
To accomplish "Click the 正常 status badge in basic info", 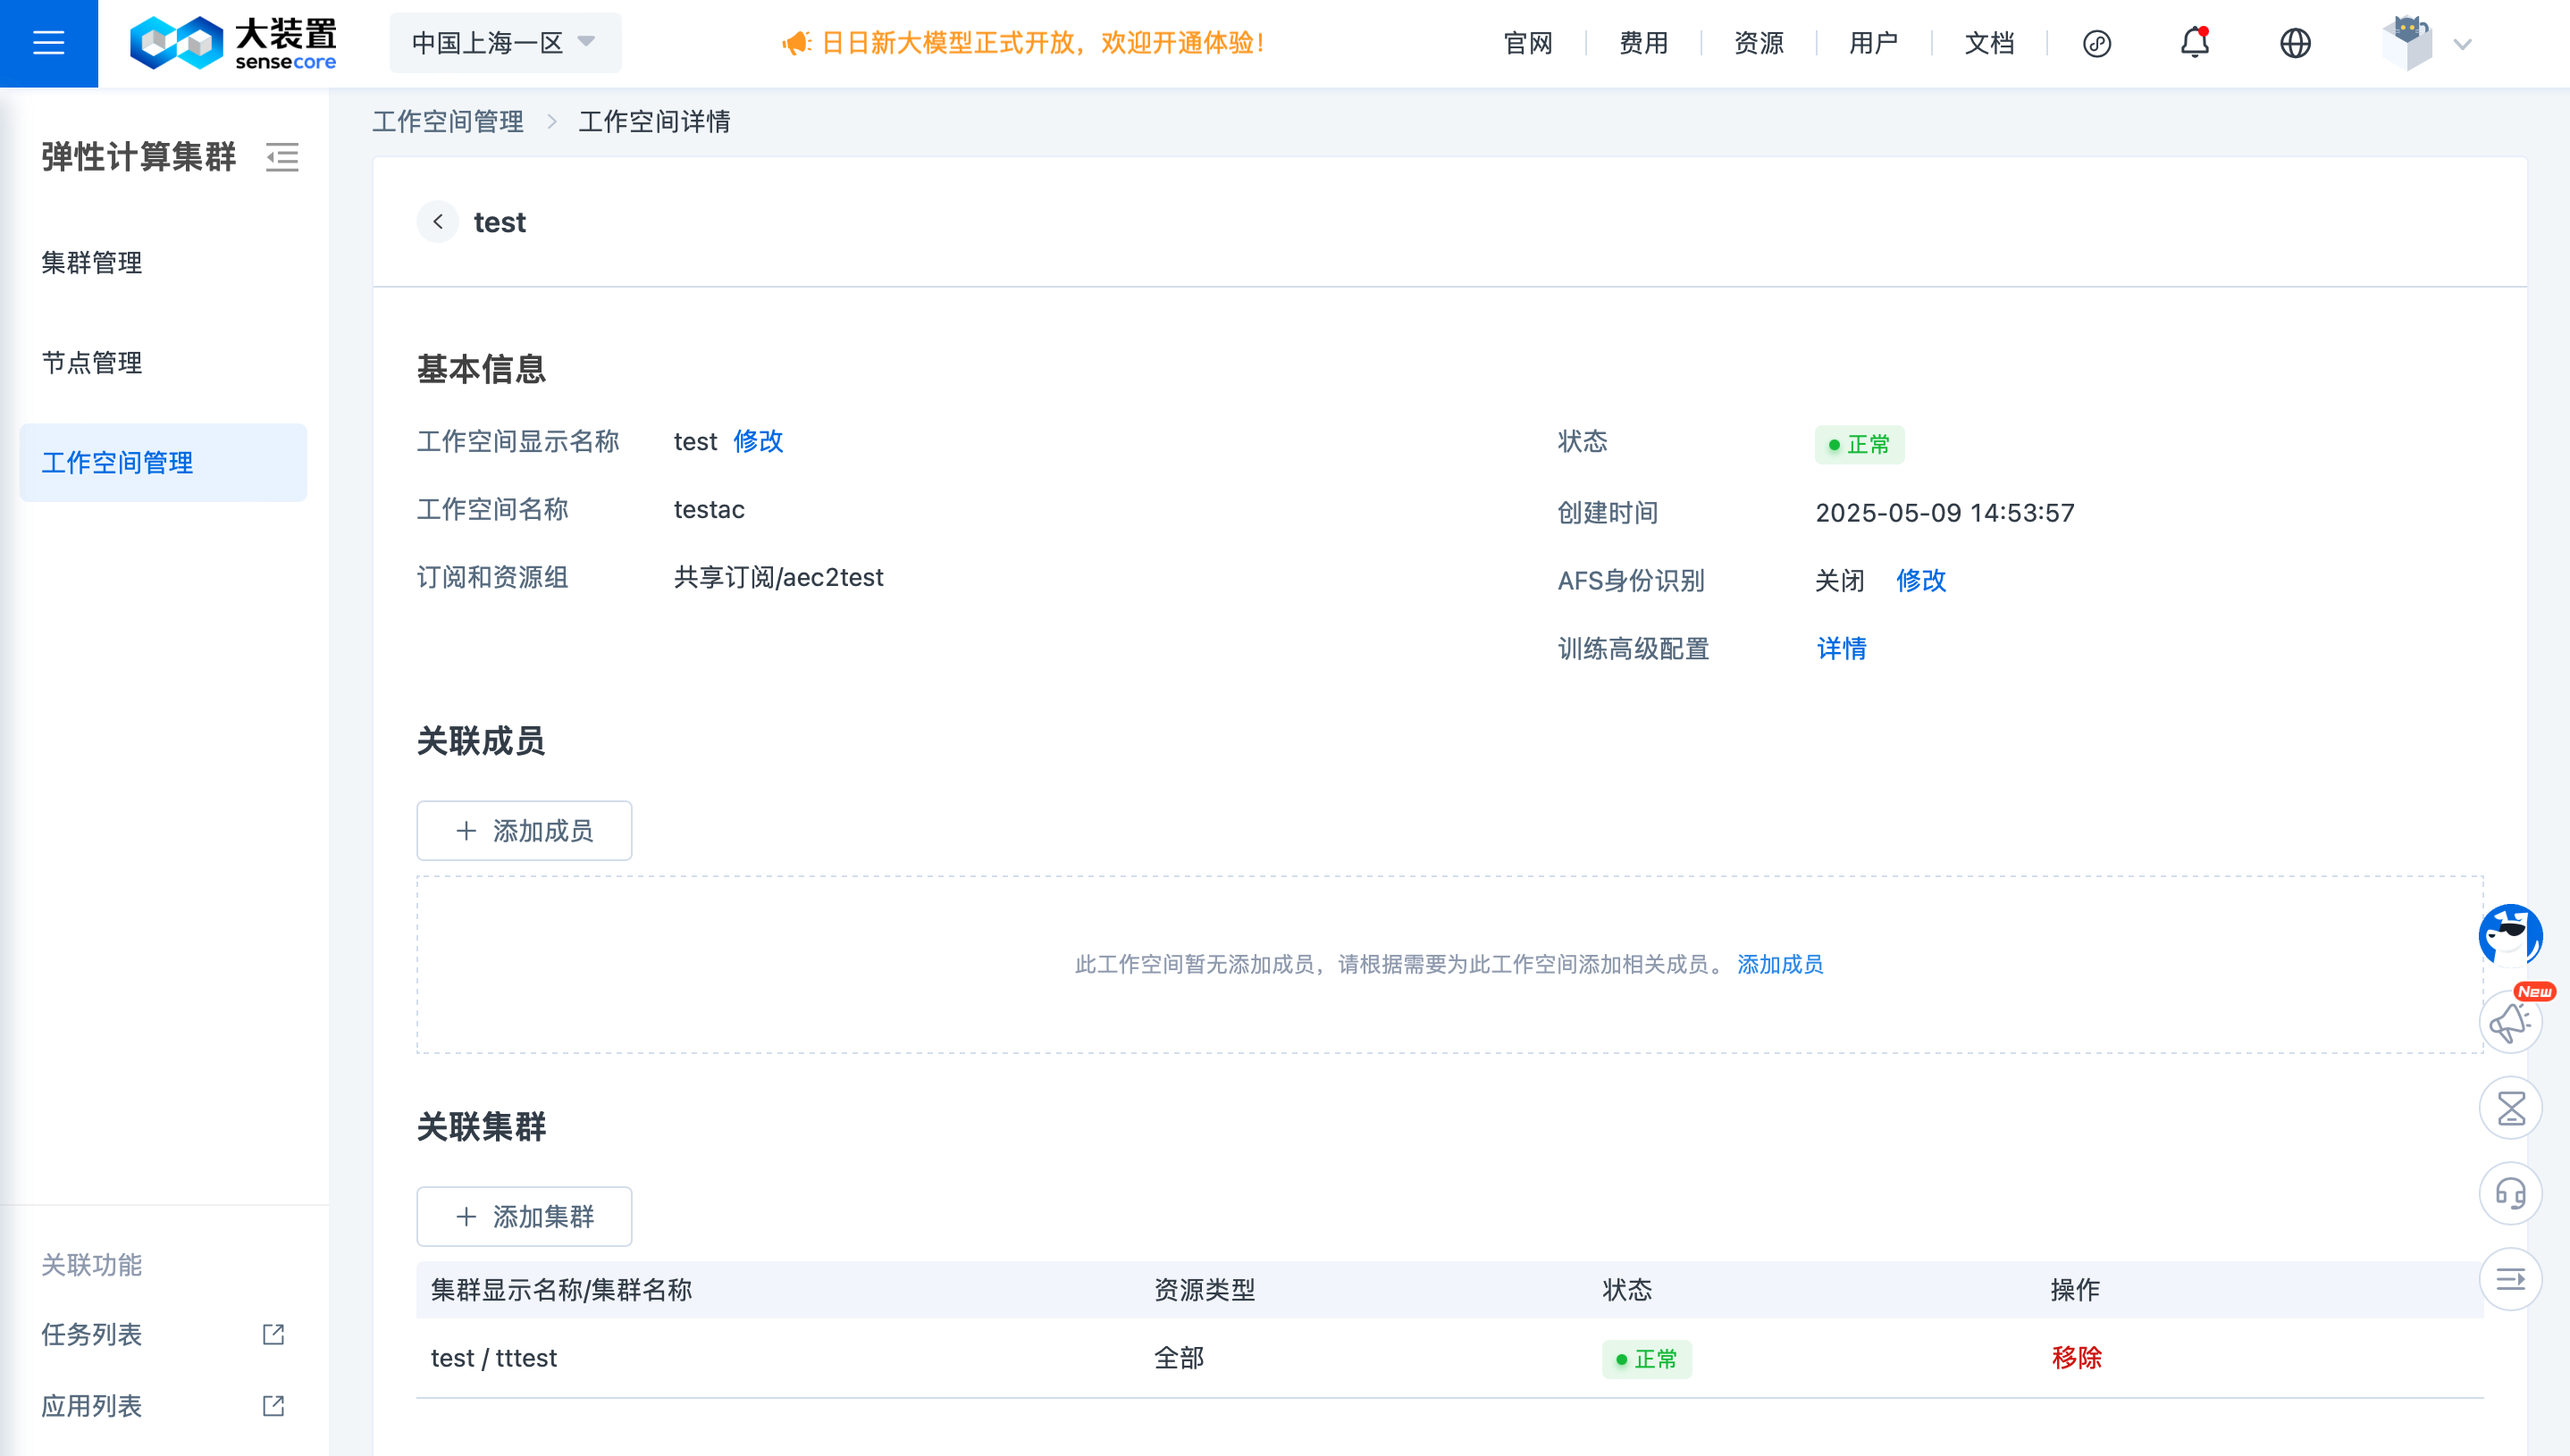I will tap(1860, 444).
